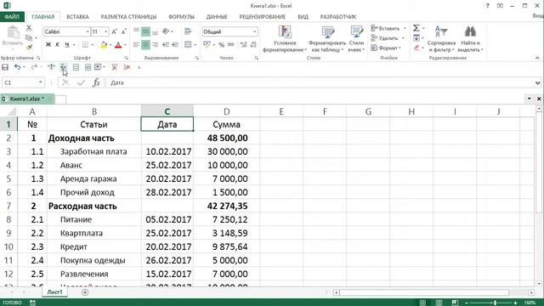
Task: Apply percent style with the % icon
Action: 221,44
